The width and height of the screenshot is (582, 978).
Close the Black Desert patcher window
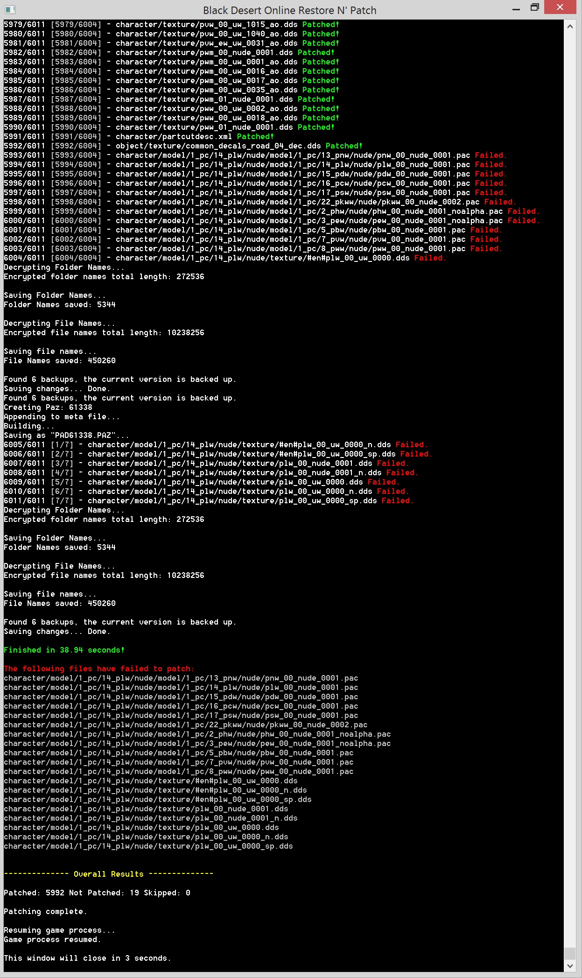click(x=560, y=7)
